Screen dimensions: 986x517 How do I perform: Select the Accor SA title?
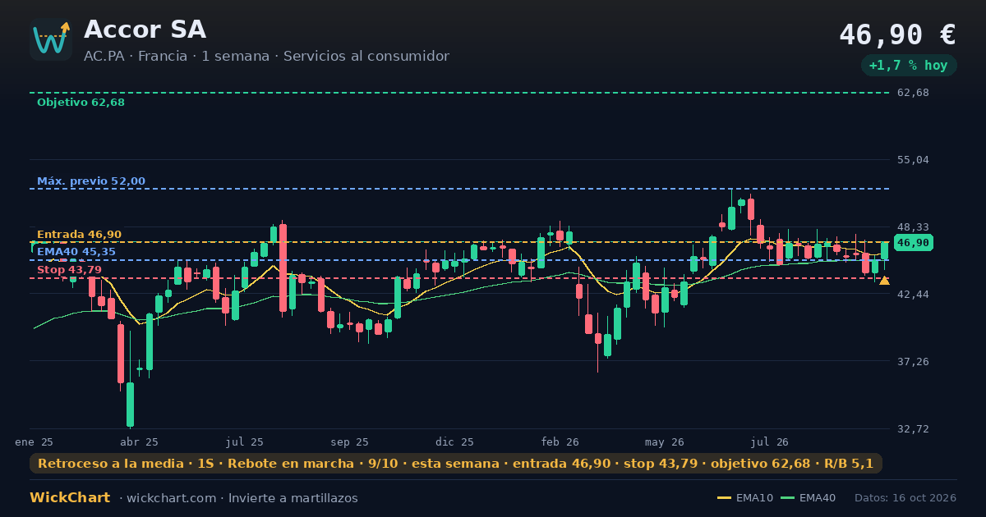tap(145, 30)
